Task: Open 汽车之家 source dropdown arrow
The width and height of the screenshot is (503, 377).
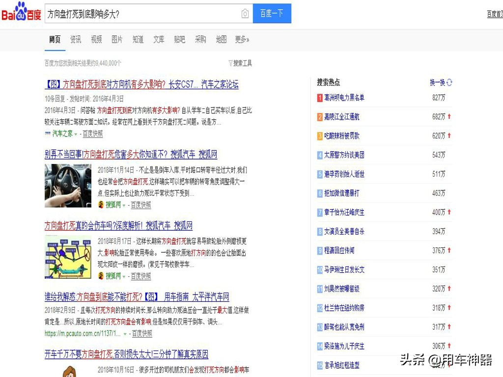Action: tap(76, 134)
